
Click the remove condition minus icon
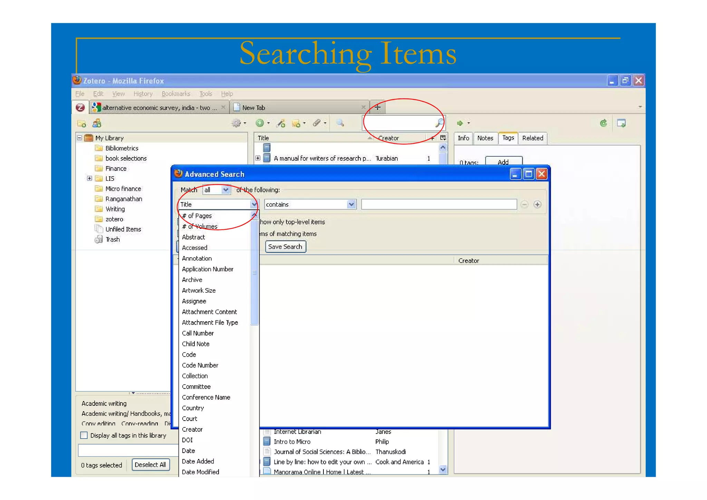[x=524, y=205]
